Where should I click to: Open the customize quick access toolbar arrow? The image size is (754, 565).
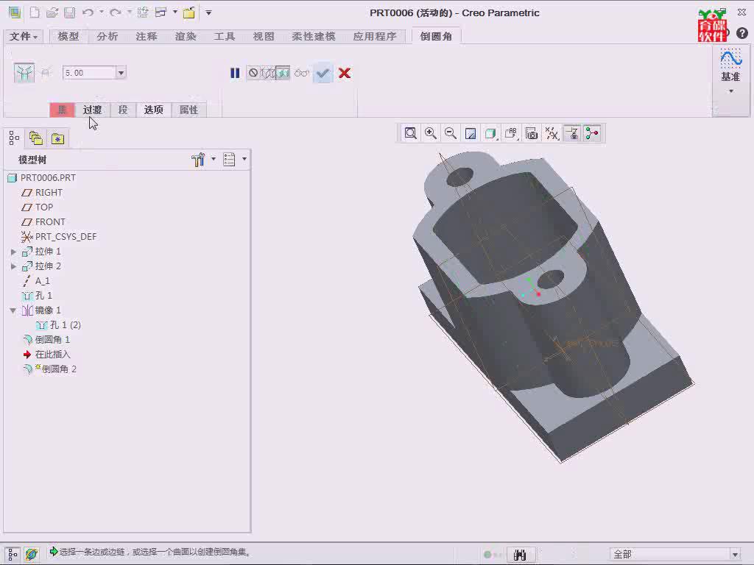click(x=208, y=13)
